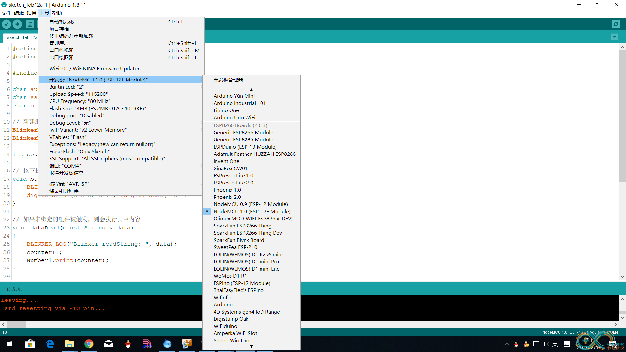Viewport: 626px width, 352px height.
Task: Click console scrollbar down arrow
Action: pos(622,317)
